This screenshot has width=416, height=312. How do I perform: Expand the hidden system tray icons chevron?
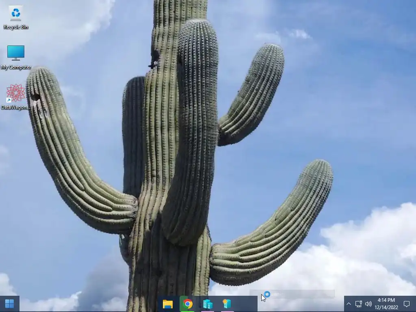[x=349, y=304]
